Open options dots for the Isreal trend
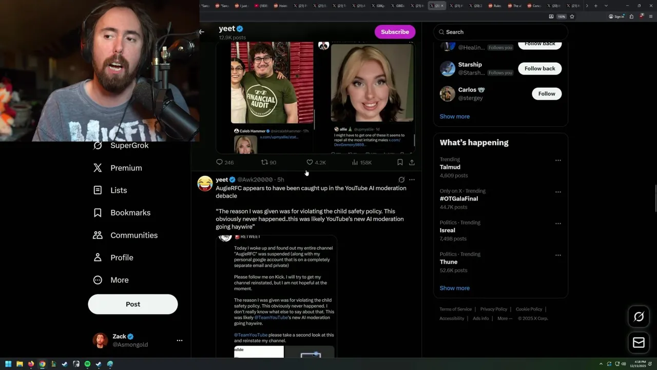This screenshot has width=657, height=370. (x=558, y=224)
